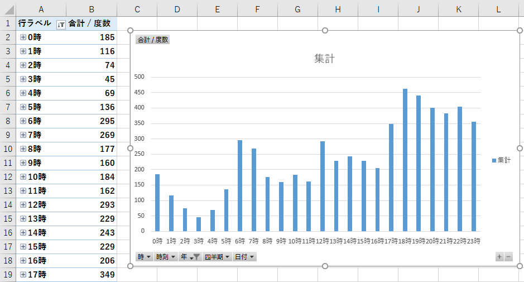The image size is (524, 282).
Task: Expand the 17時 row group
Action: [23, 275]
